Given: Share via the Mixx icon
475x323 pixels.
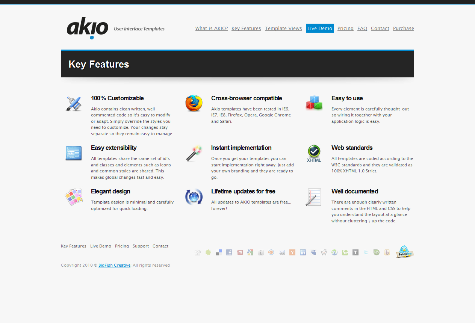Looking at the screenshot, I should [x=240, y=252].
